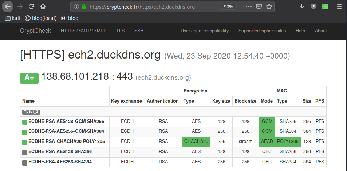Click the green square extension icon
347x171 pixels.
(325, 7)
